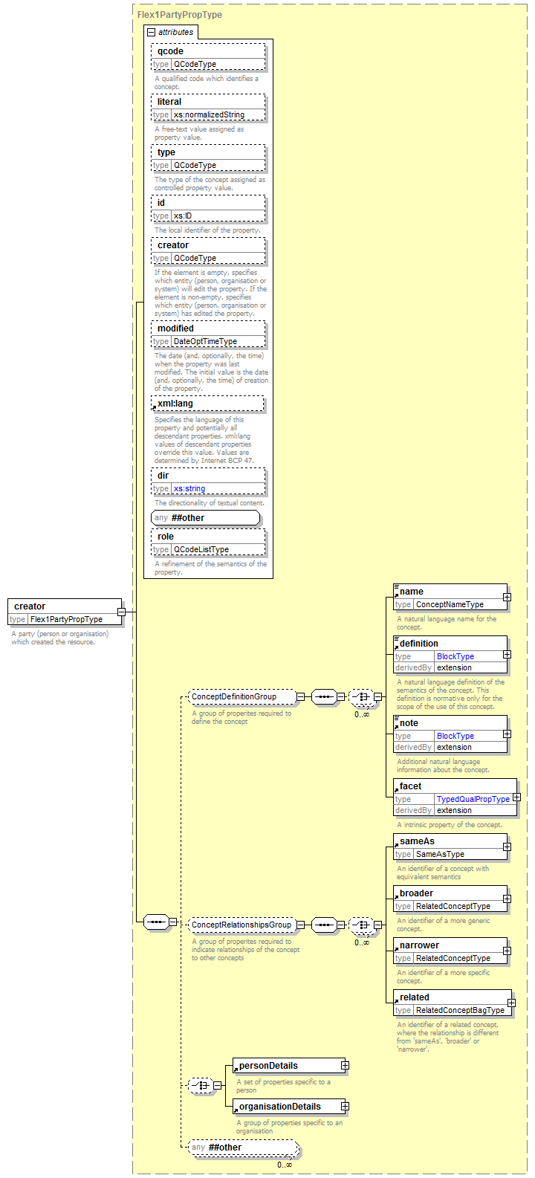Select the qcode attribute box

(208, 51)
